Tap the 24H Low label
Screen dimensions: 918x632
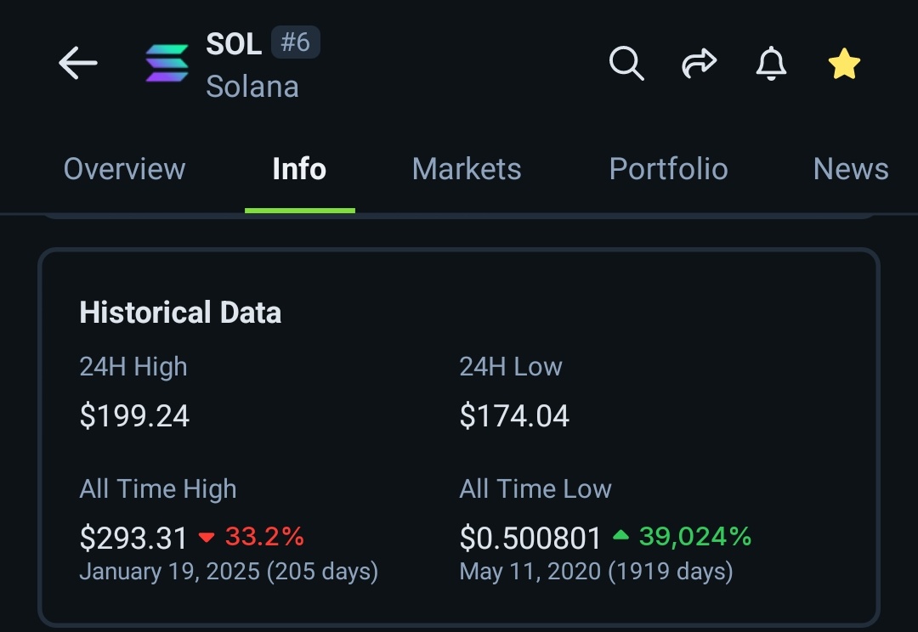click(x=511, y=367)
